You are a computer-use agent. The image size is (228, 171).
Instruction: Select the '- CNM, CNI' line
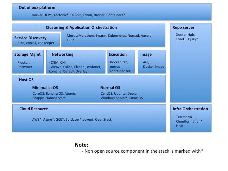point(57,62)
